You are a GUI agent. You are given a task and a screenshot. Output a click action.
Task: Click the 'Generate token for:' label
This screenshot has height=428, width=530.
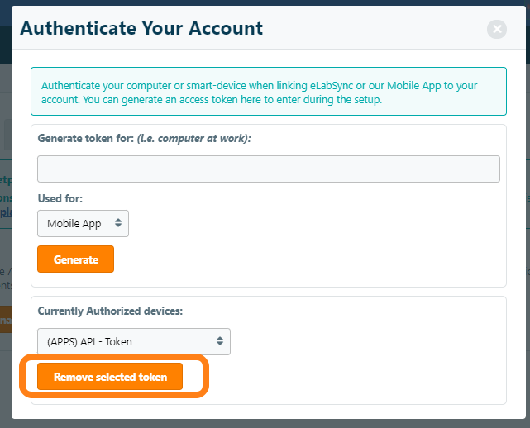coord(85,138)
